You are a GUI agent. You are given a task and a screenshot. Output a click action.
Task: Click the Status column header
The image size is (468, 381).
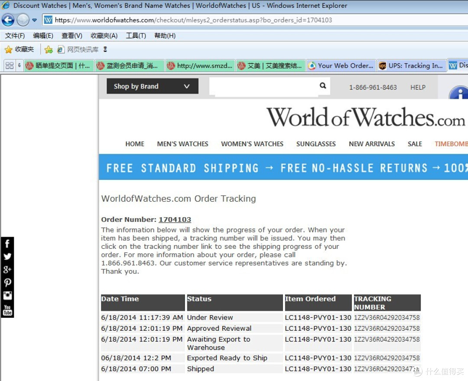pyautogui.click(x=234, y=303)
